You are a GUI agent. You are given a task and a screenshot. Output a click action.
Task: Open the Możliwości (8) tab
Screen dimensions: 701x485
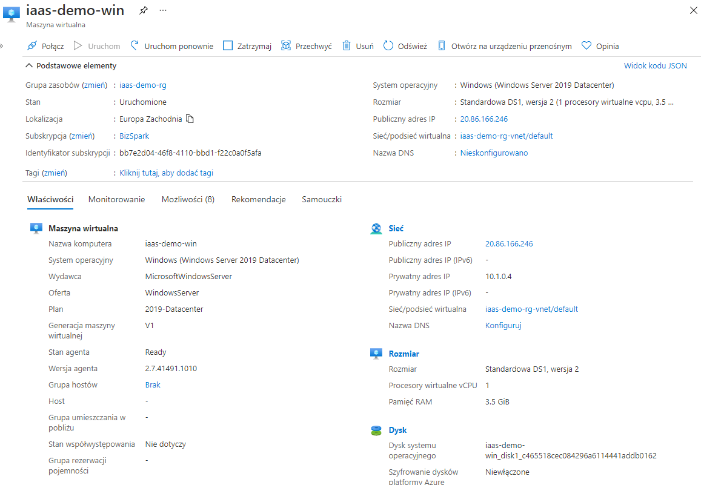click(x=188, y=199)
